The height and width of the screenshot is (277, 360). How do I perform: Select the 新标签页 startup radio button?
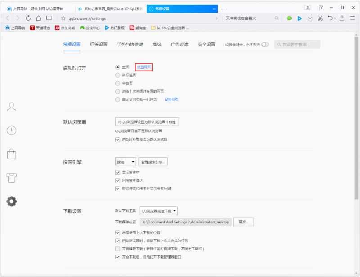coord(117,76)
